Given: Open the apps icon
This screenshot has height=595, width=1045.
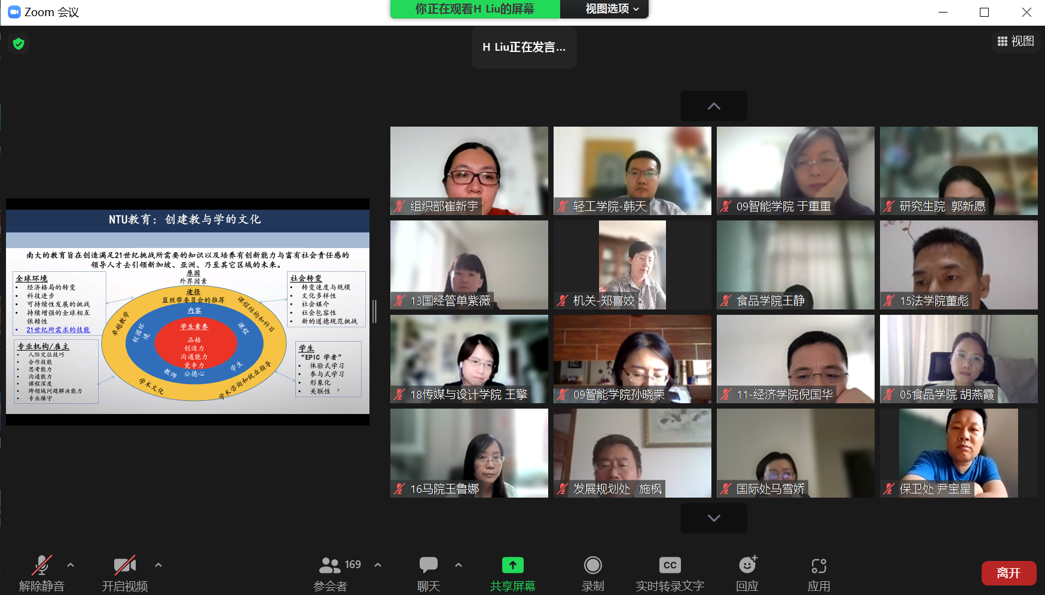Looking at the screenshot, I should tap(818, 565).
